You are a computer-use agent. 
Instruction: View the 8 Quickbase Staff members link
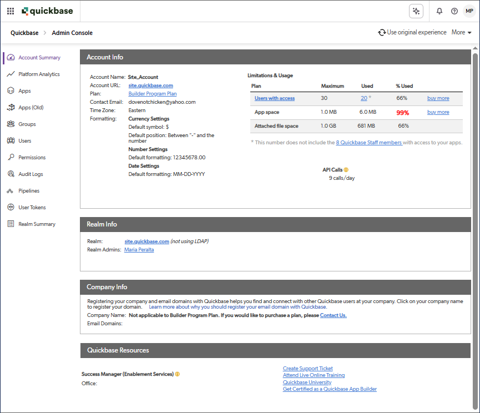pos(368,143)
